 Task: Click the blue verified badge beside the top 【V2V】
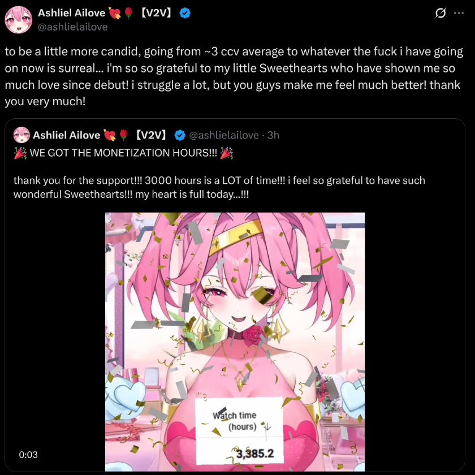[185, 13]
